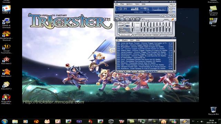Open the playlist editor Help menu

(138, 40)
